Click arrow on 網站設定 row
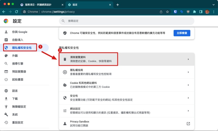The width and height of the screenshot is (218, 131). coord(188,111)
